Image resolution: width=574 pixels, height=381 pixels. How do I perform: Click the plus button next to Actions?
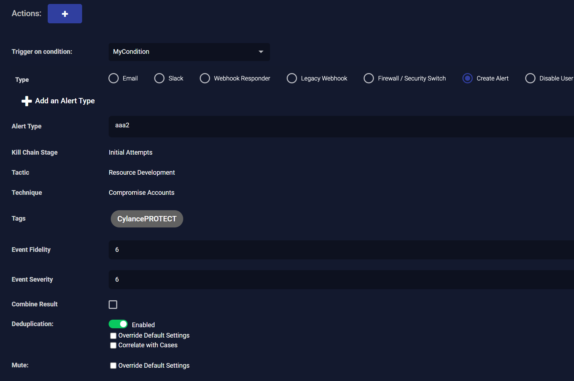click(x=65, y=14)
